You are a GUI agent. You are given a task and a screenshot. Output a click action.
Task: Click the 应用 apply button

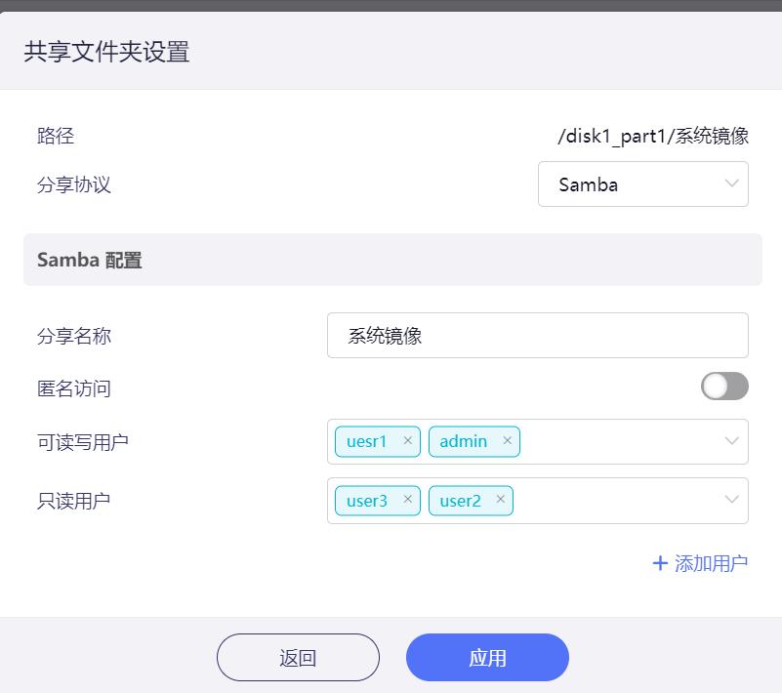click(x=487, y=657)
